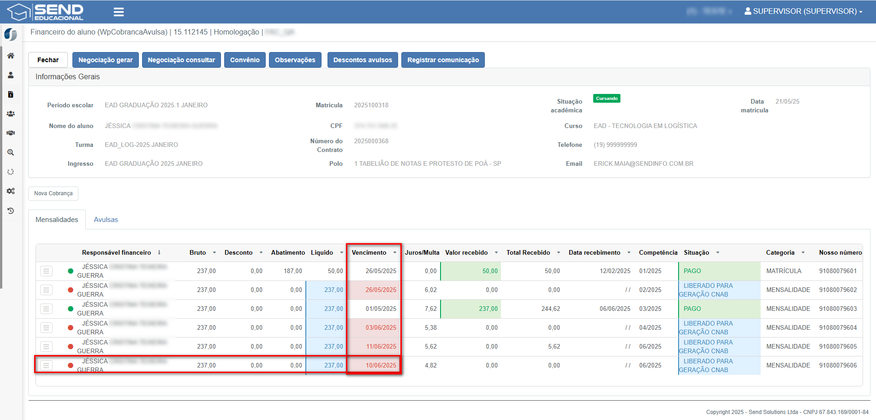Image resolution: width=876 pixels, height=420 pixels.
Task: Click the round swirl logo in sidebar
Action: (x=11, y=35)
